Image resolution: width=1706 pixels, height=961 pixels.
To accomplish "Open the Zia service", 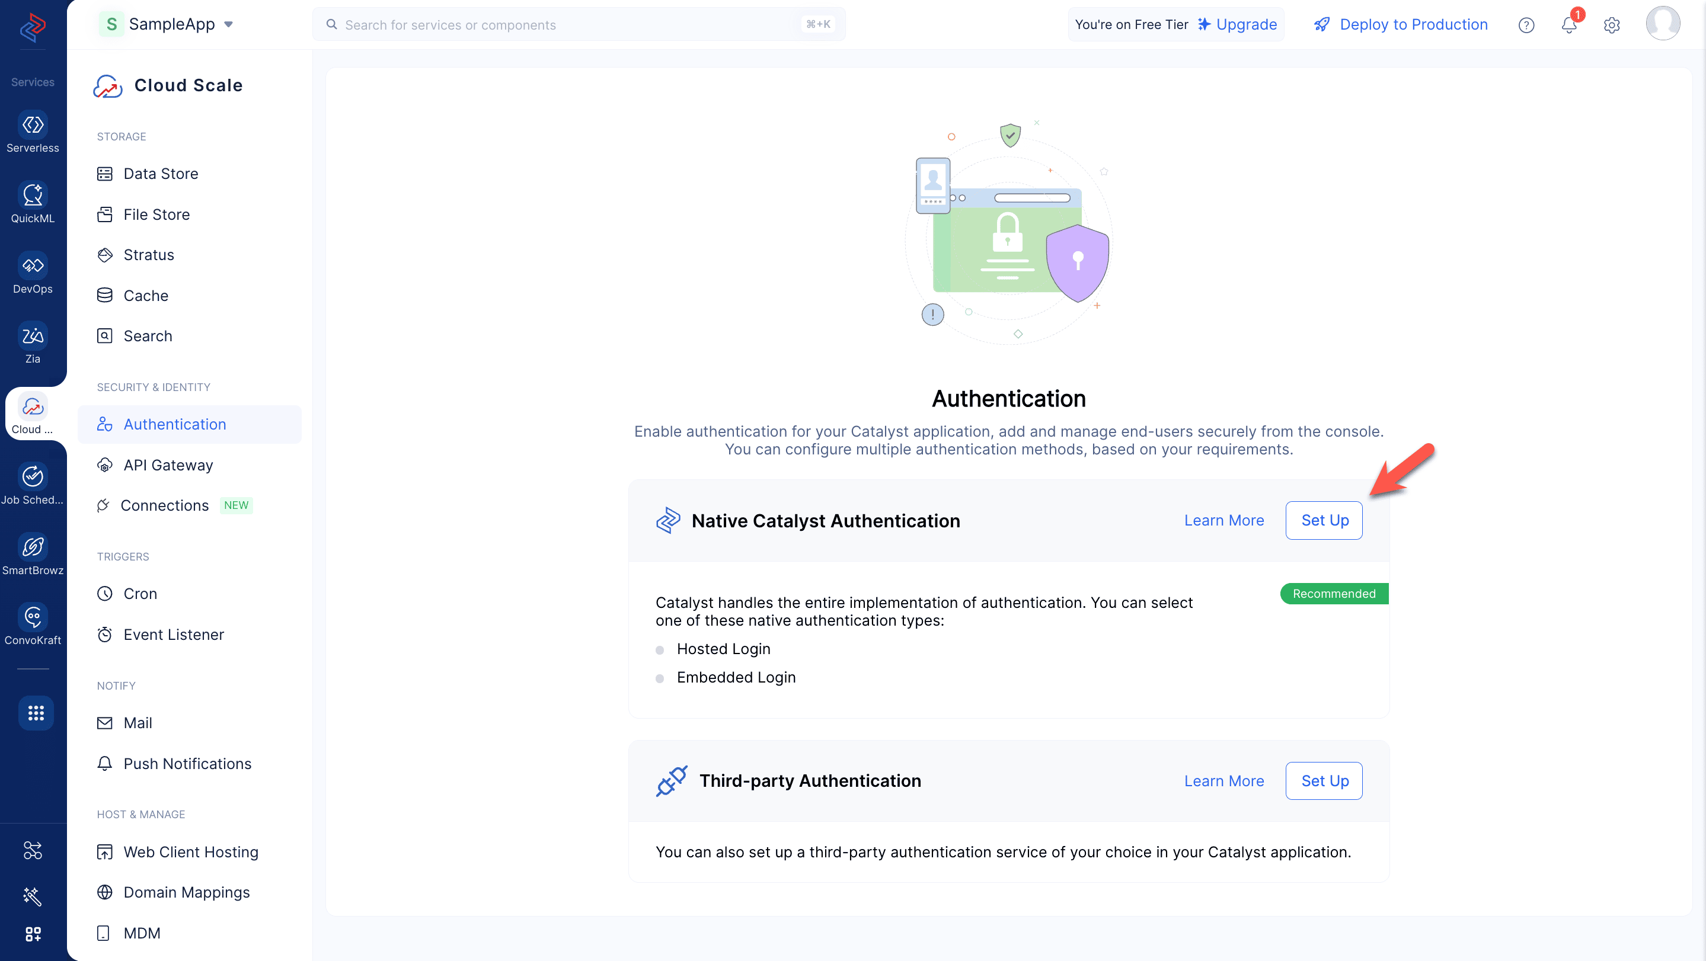I will (33, 344).
